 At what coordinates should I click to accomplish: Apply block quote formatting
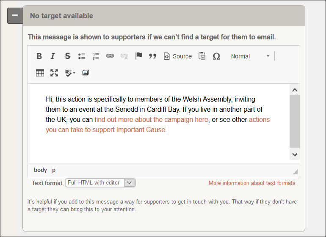point(152,56)
